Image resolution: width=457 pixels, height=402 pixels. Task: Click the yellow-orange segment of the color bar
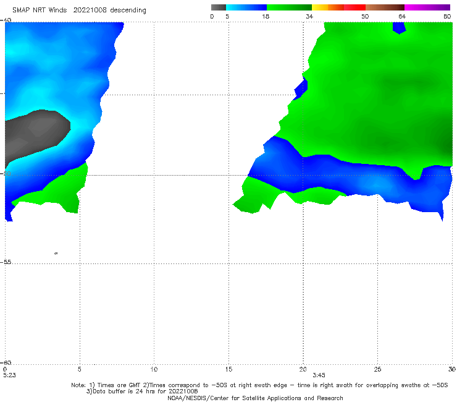(x=327, y=7)
